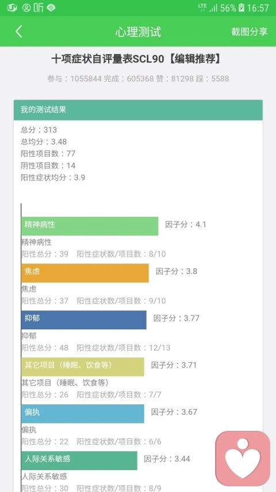The height and width of the screenshot is (492, 276).
Task: Tap the diamond icon in status bar
Action: click(x=51, y=8)
